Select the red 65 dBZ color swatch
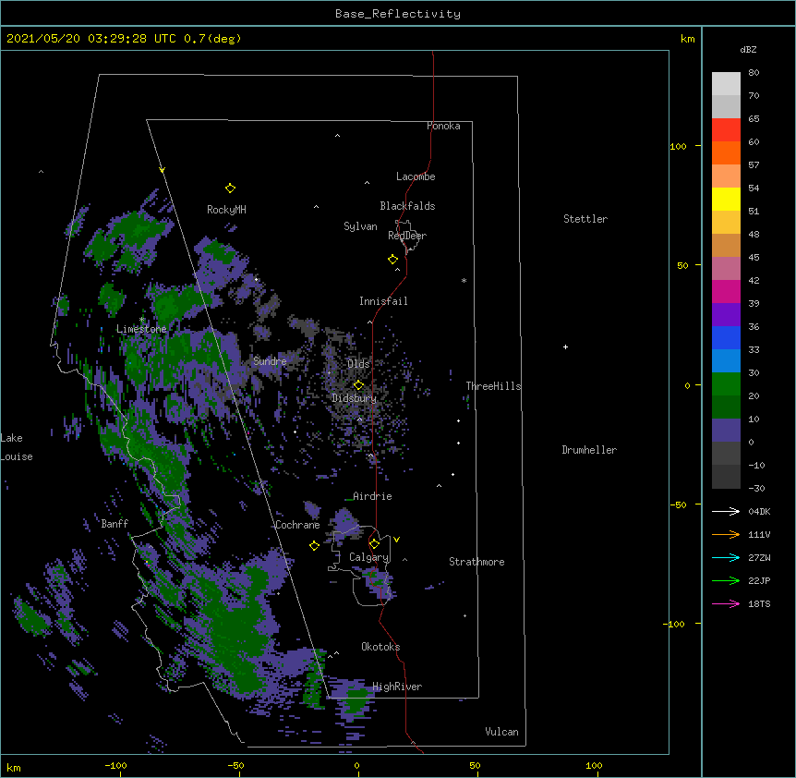 coord(726,130)
